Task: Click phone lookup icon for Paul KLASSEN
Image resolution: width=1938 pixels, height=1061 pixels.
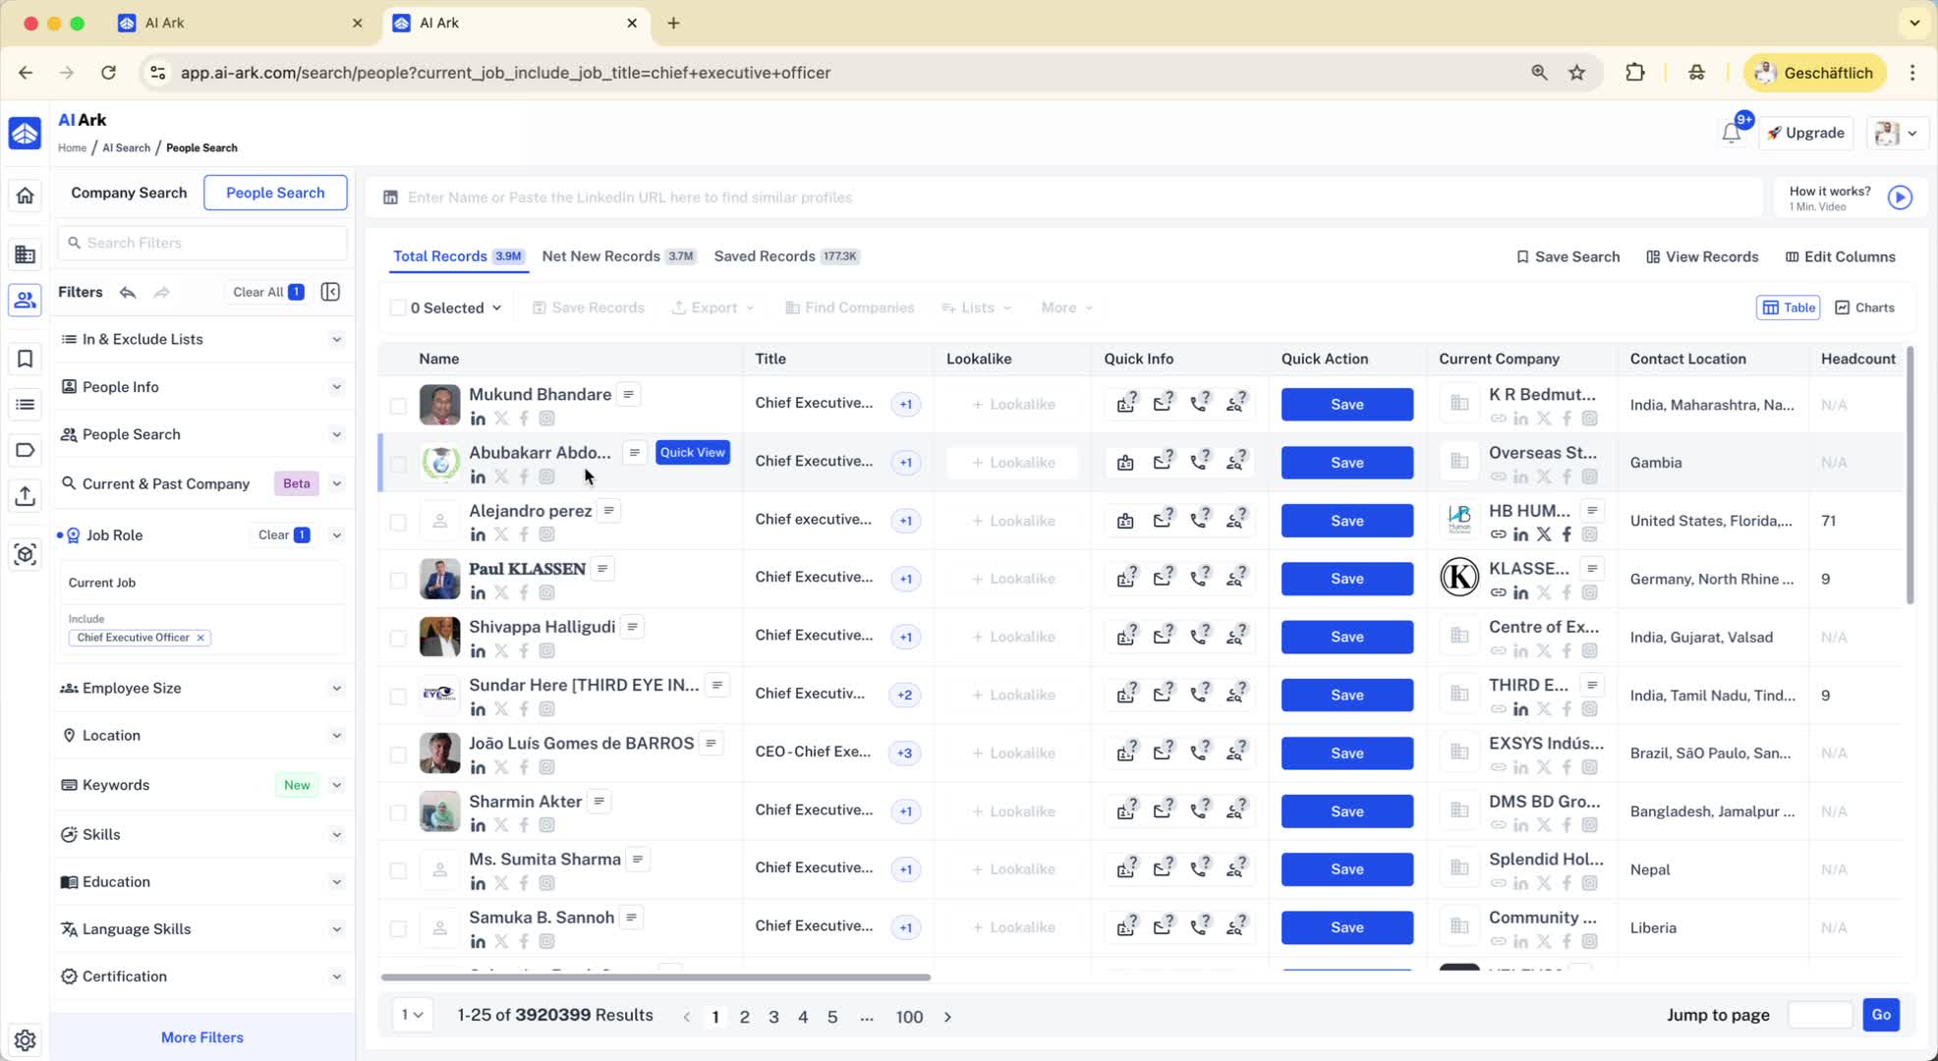Action: [x=1199, y=578]
